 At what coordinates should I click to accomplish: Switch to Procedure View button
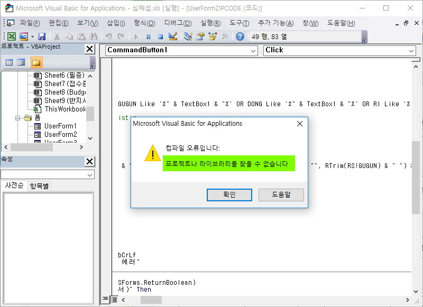(x=105, y=299)
